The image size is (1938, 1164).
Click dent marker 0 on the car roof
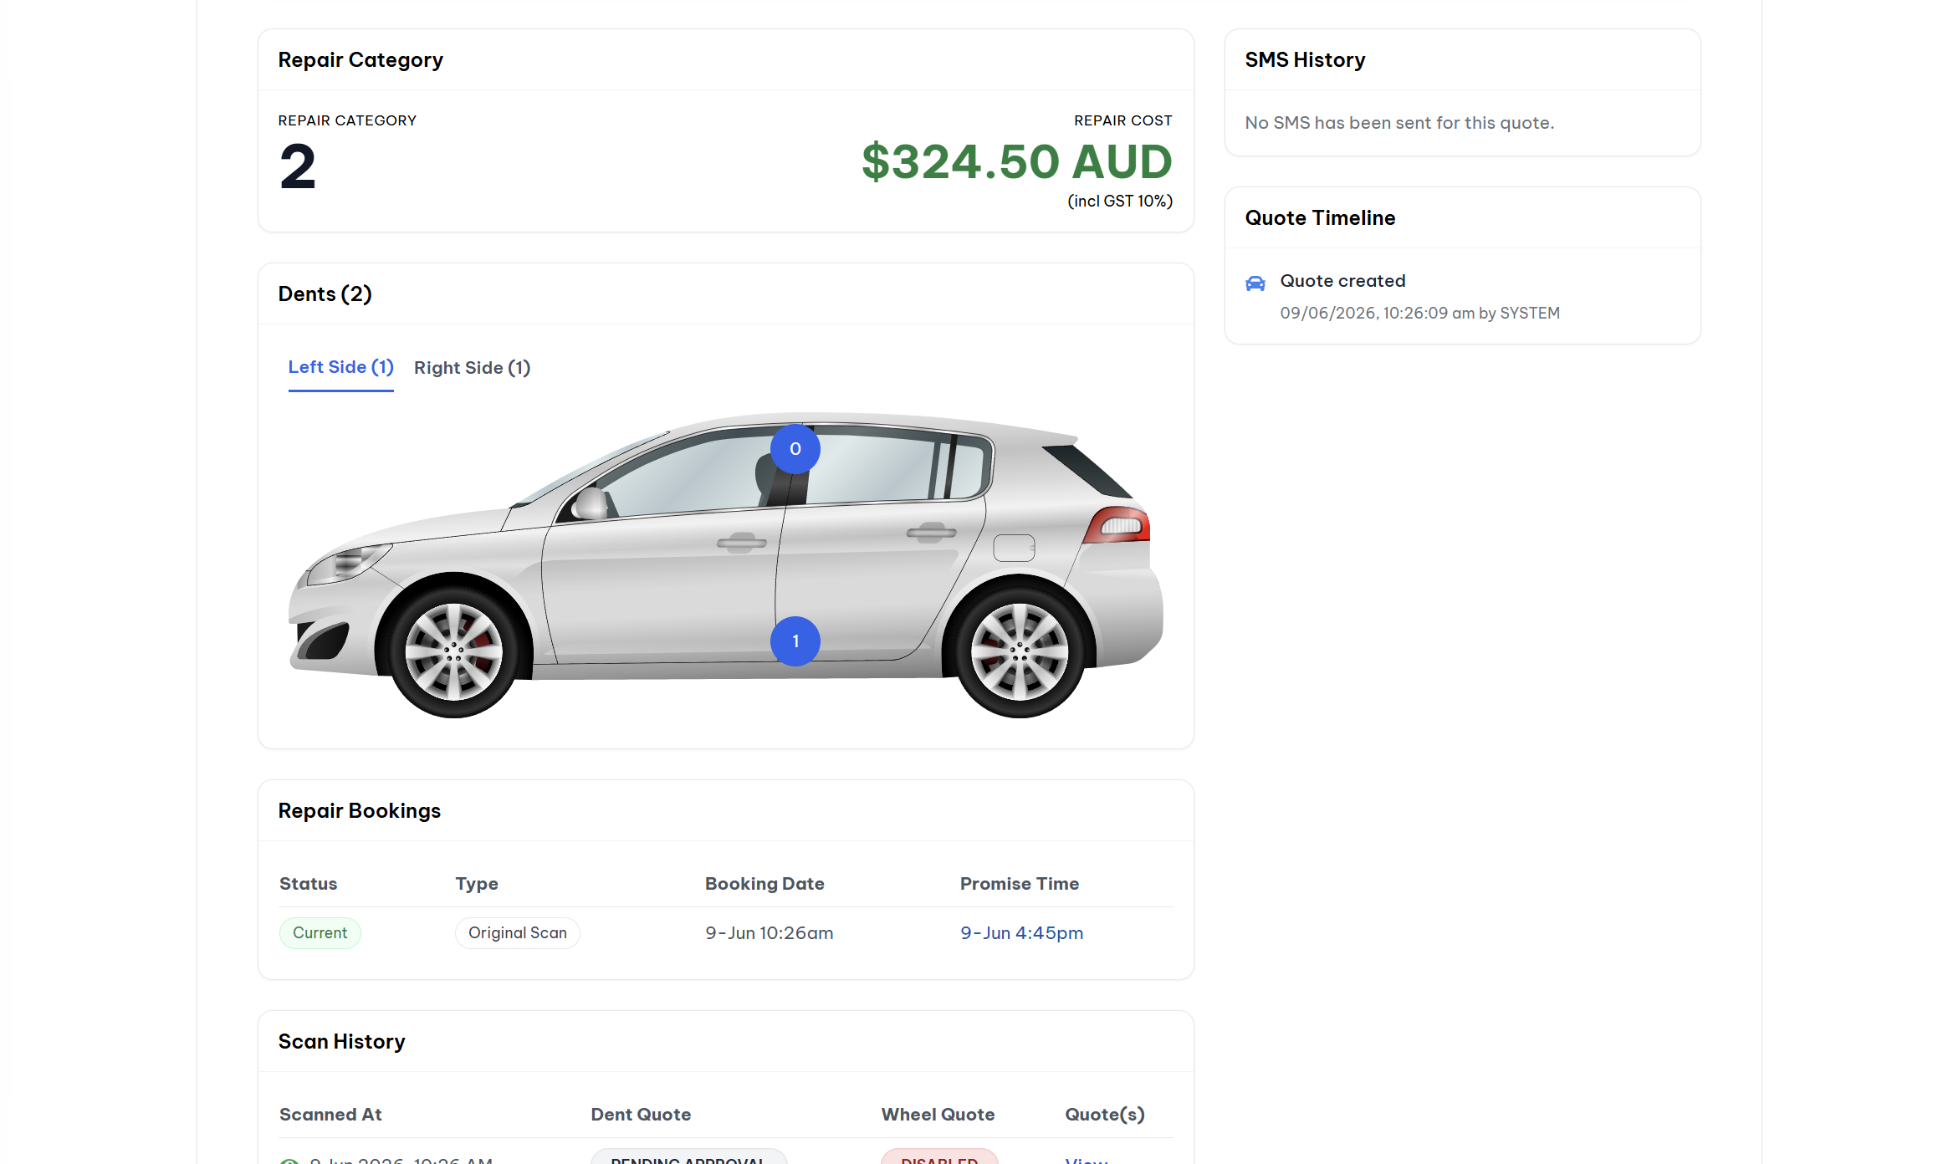[795, 449]
